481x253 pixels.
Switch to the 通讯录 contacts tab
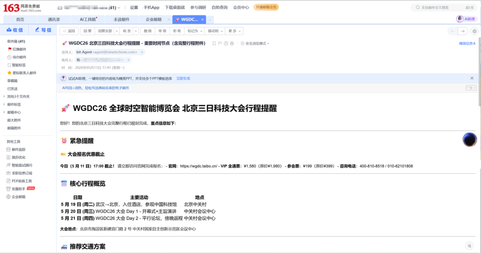54,19
